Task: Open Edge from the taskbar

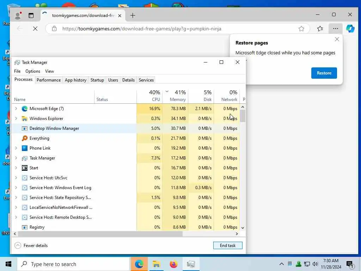Action: [x=139, y=264]
